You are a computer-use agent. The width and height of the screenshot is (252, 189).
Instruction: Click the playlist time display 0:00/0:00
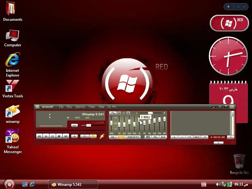(218, 137)
